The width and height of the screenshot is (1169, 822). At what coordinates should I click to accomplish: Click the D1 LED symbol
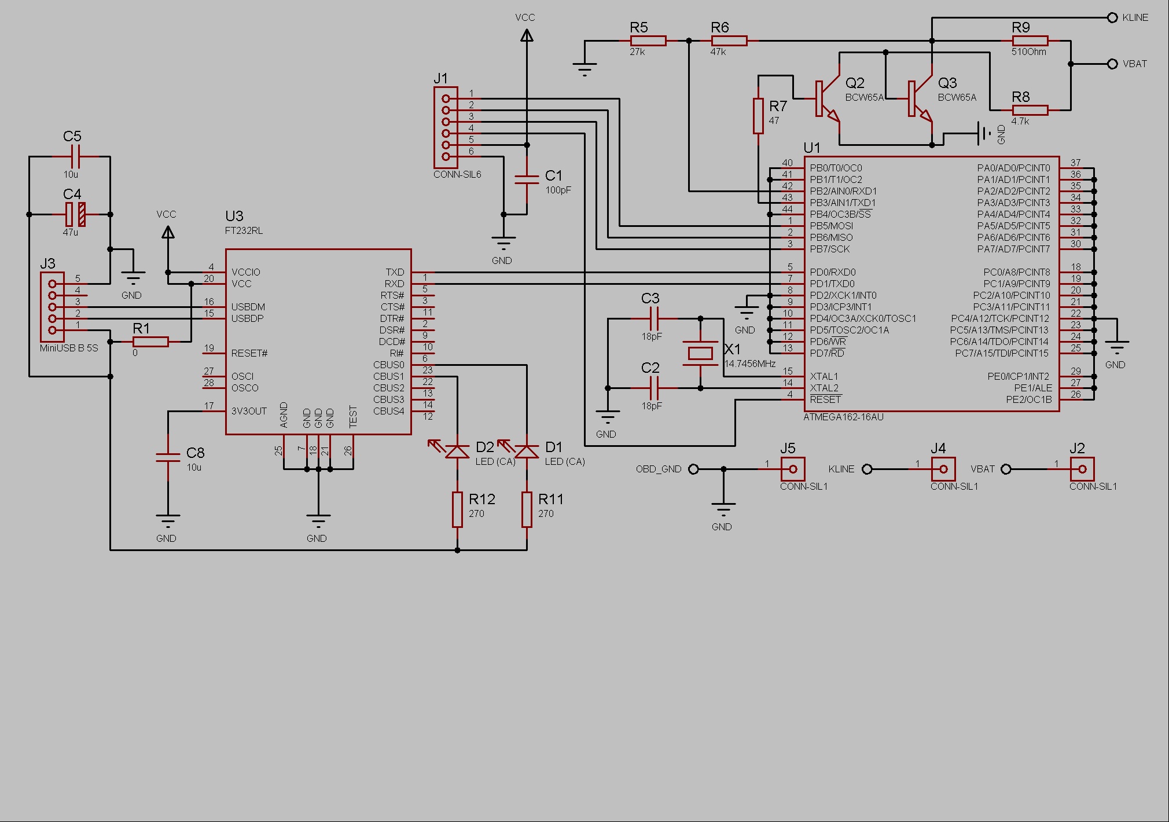click(x=527, y=452)
